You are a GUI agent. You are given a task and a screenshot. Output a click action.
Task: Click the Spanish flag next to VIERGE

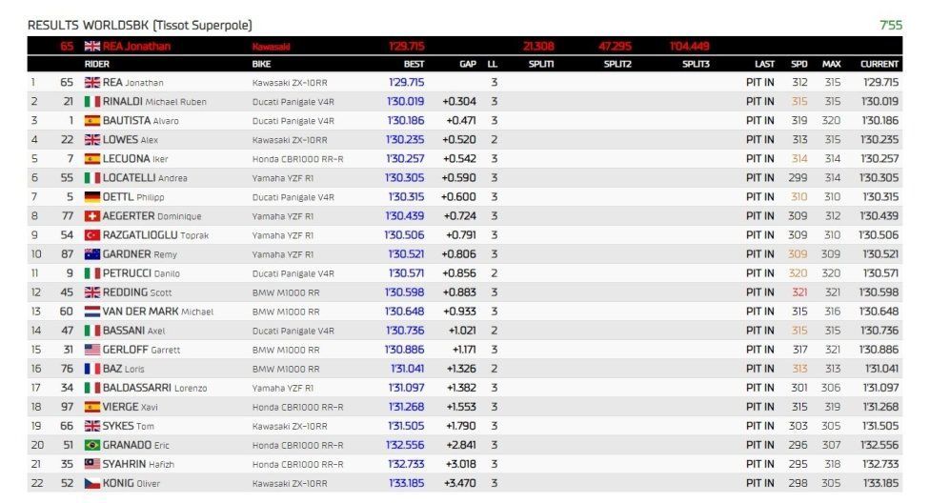(91, 407)
